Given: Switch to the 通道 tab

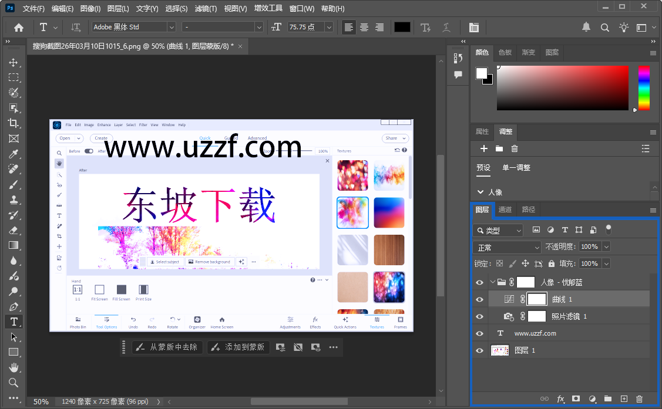Looking at the screenshot, I should click(x=505, y=209).
